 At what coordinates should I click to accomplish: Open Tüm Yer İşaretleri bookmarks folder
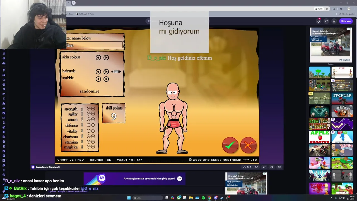[347, 14]
